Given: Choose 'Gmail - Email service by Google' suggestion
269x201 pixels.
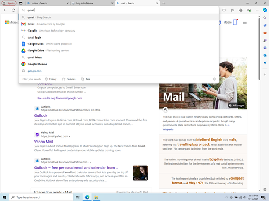Looking at the screenshot, I should coord(119,24).
